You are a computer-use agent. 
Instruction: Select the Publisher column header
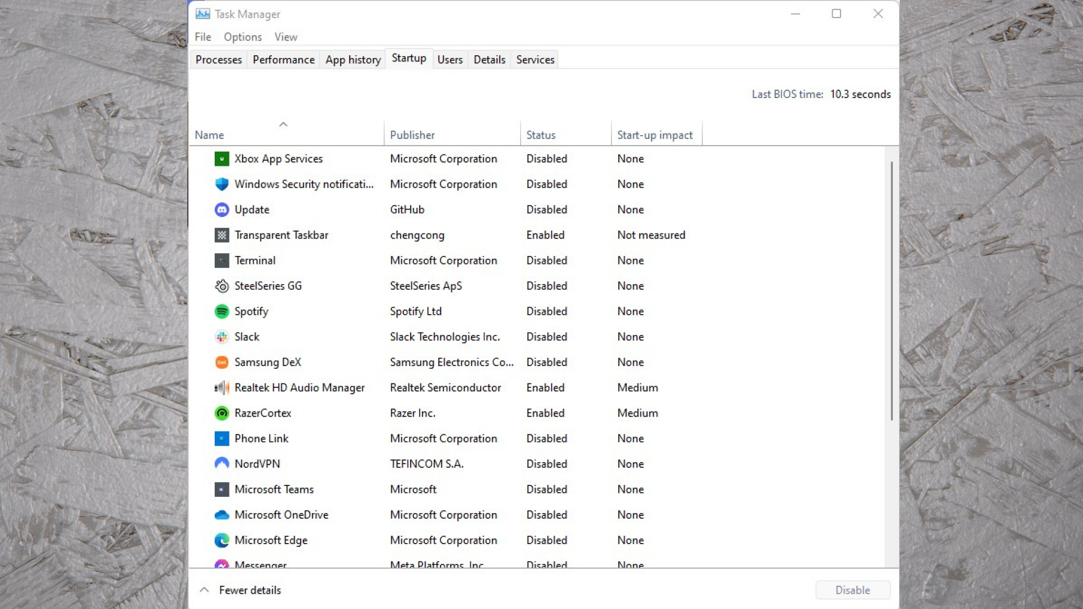click(413, 135)
